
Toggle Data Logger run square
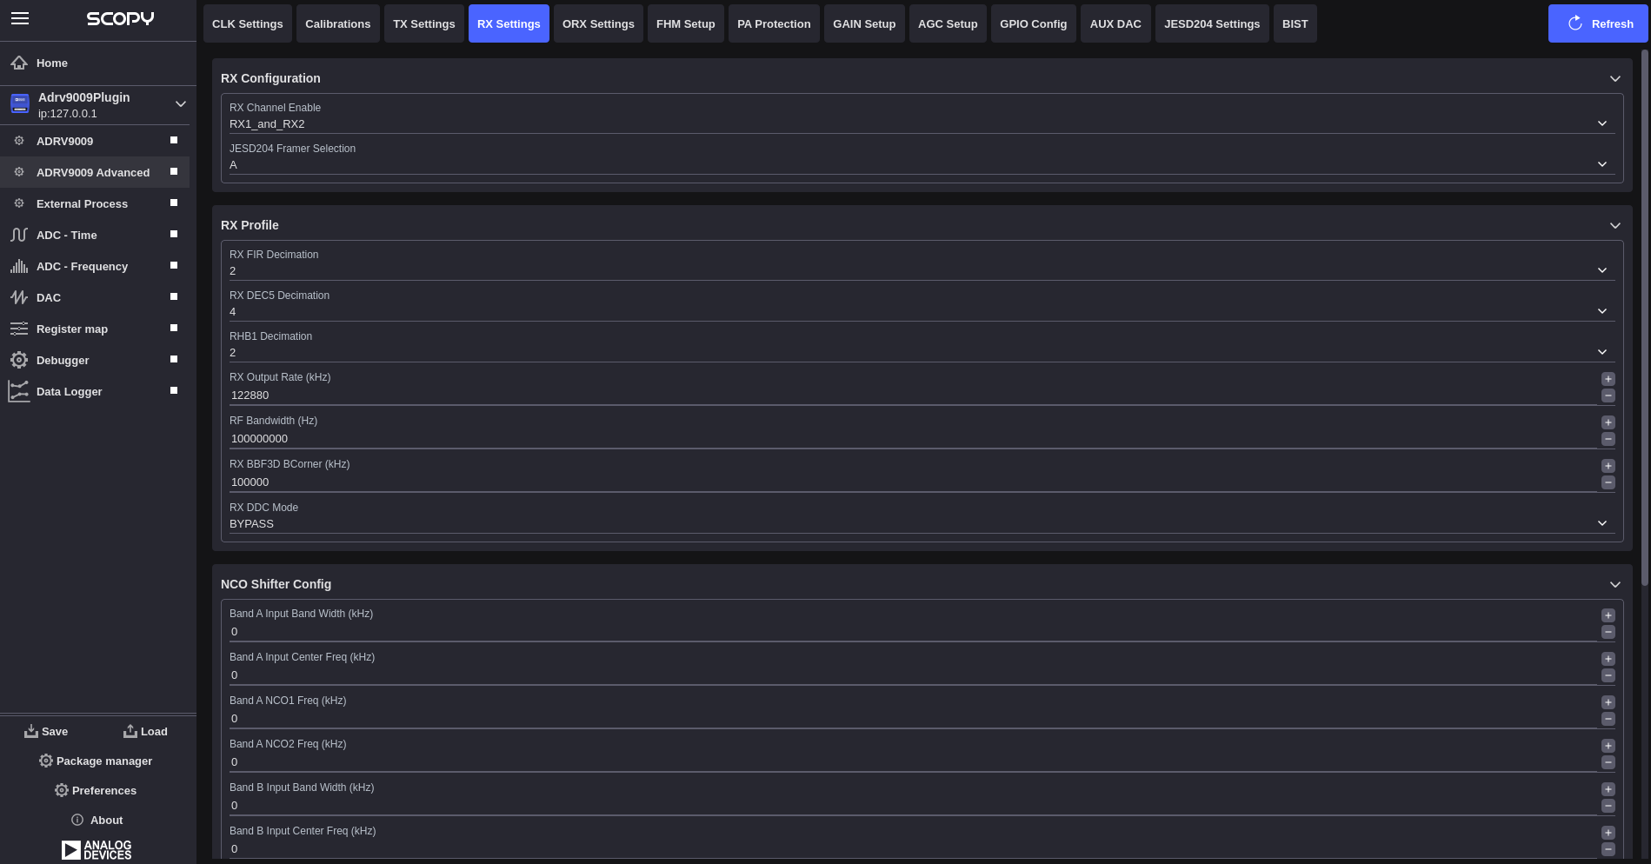[174, 390]
